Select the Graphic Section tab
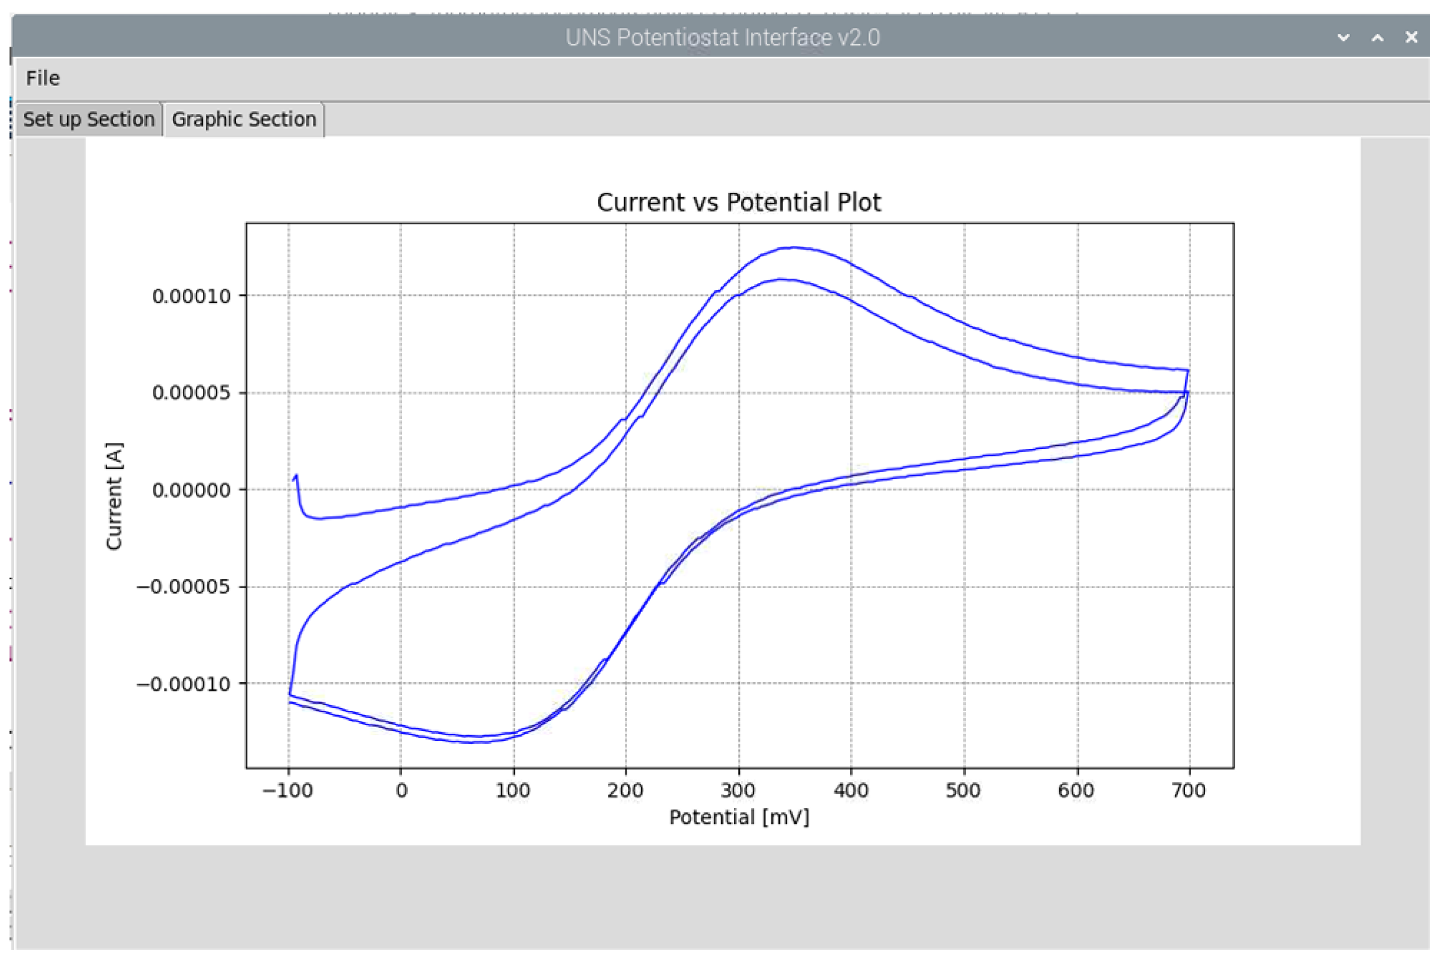The width and height of the screenshot is (1442, 961). point(243,119)
